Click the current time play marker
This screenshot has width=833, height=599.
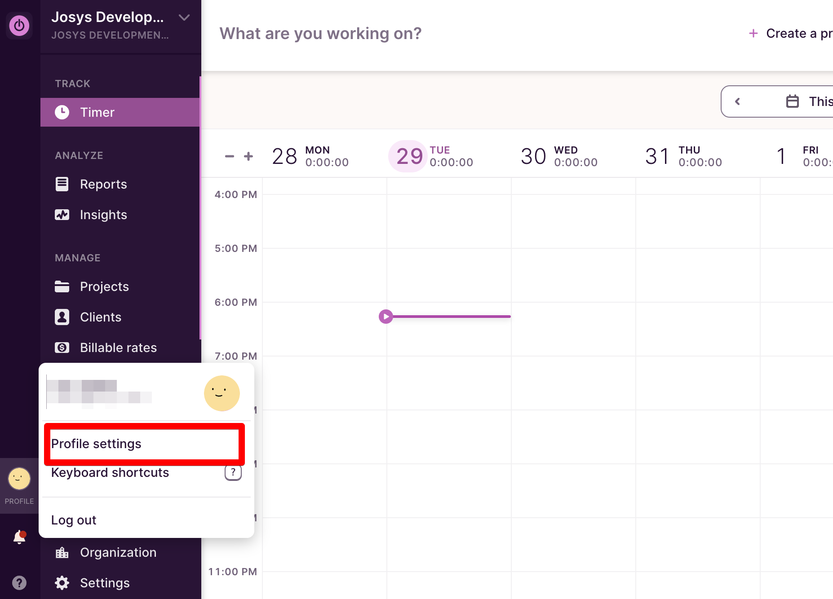click(385, 317)
